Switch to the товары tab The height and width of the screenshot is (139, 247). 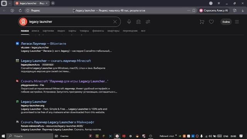coord(84,31)
